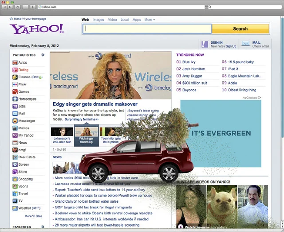Switch to Images search tab

coord(98,20)
